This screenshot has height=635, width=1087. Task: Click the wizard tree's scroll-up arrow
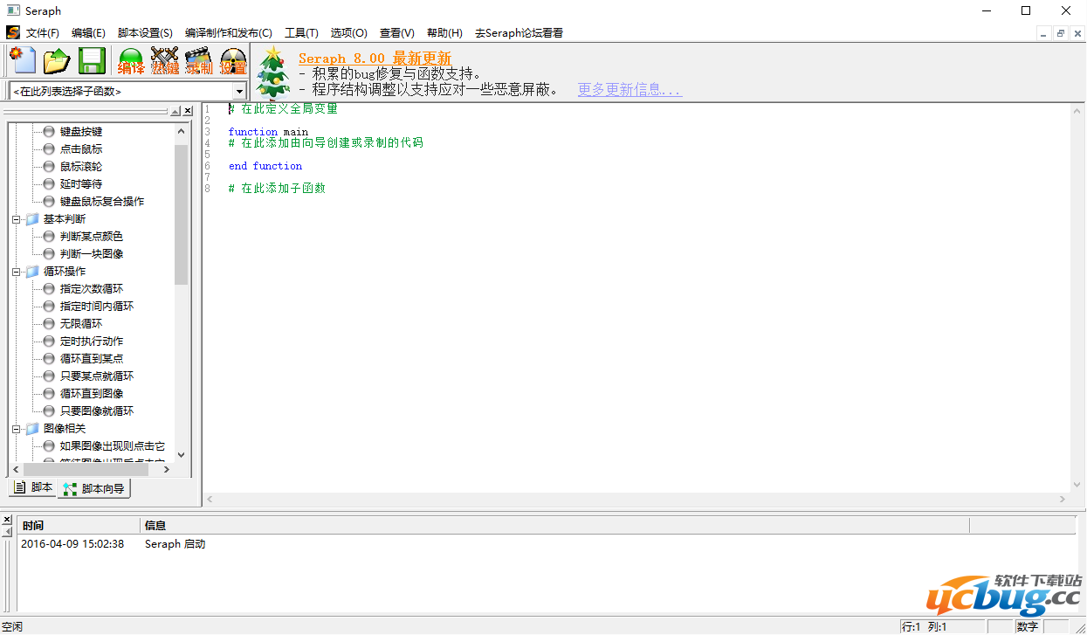pyautogui.click(x=182, y=131)
